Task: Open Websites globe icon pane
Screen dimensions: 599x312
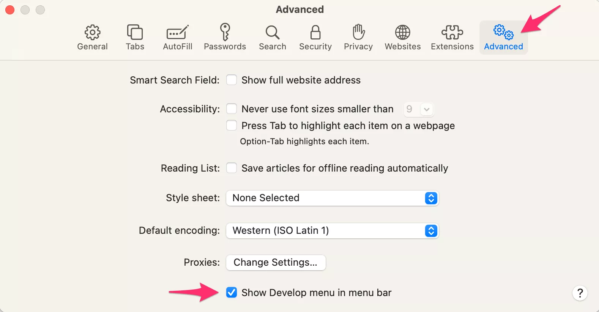Action: [402, 37]
